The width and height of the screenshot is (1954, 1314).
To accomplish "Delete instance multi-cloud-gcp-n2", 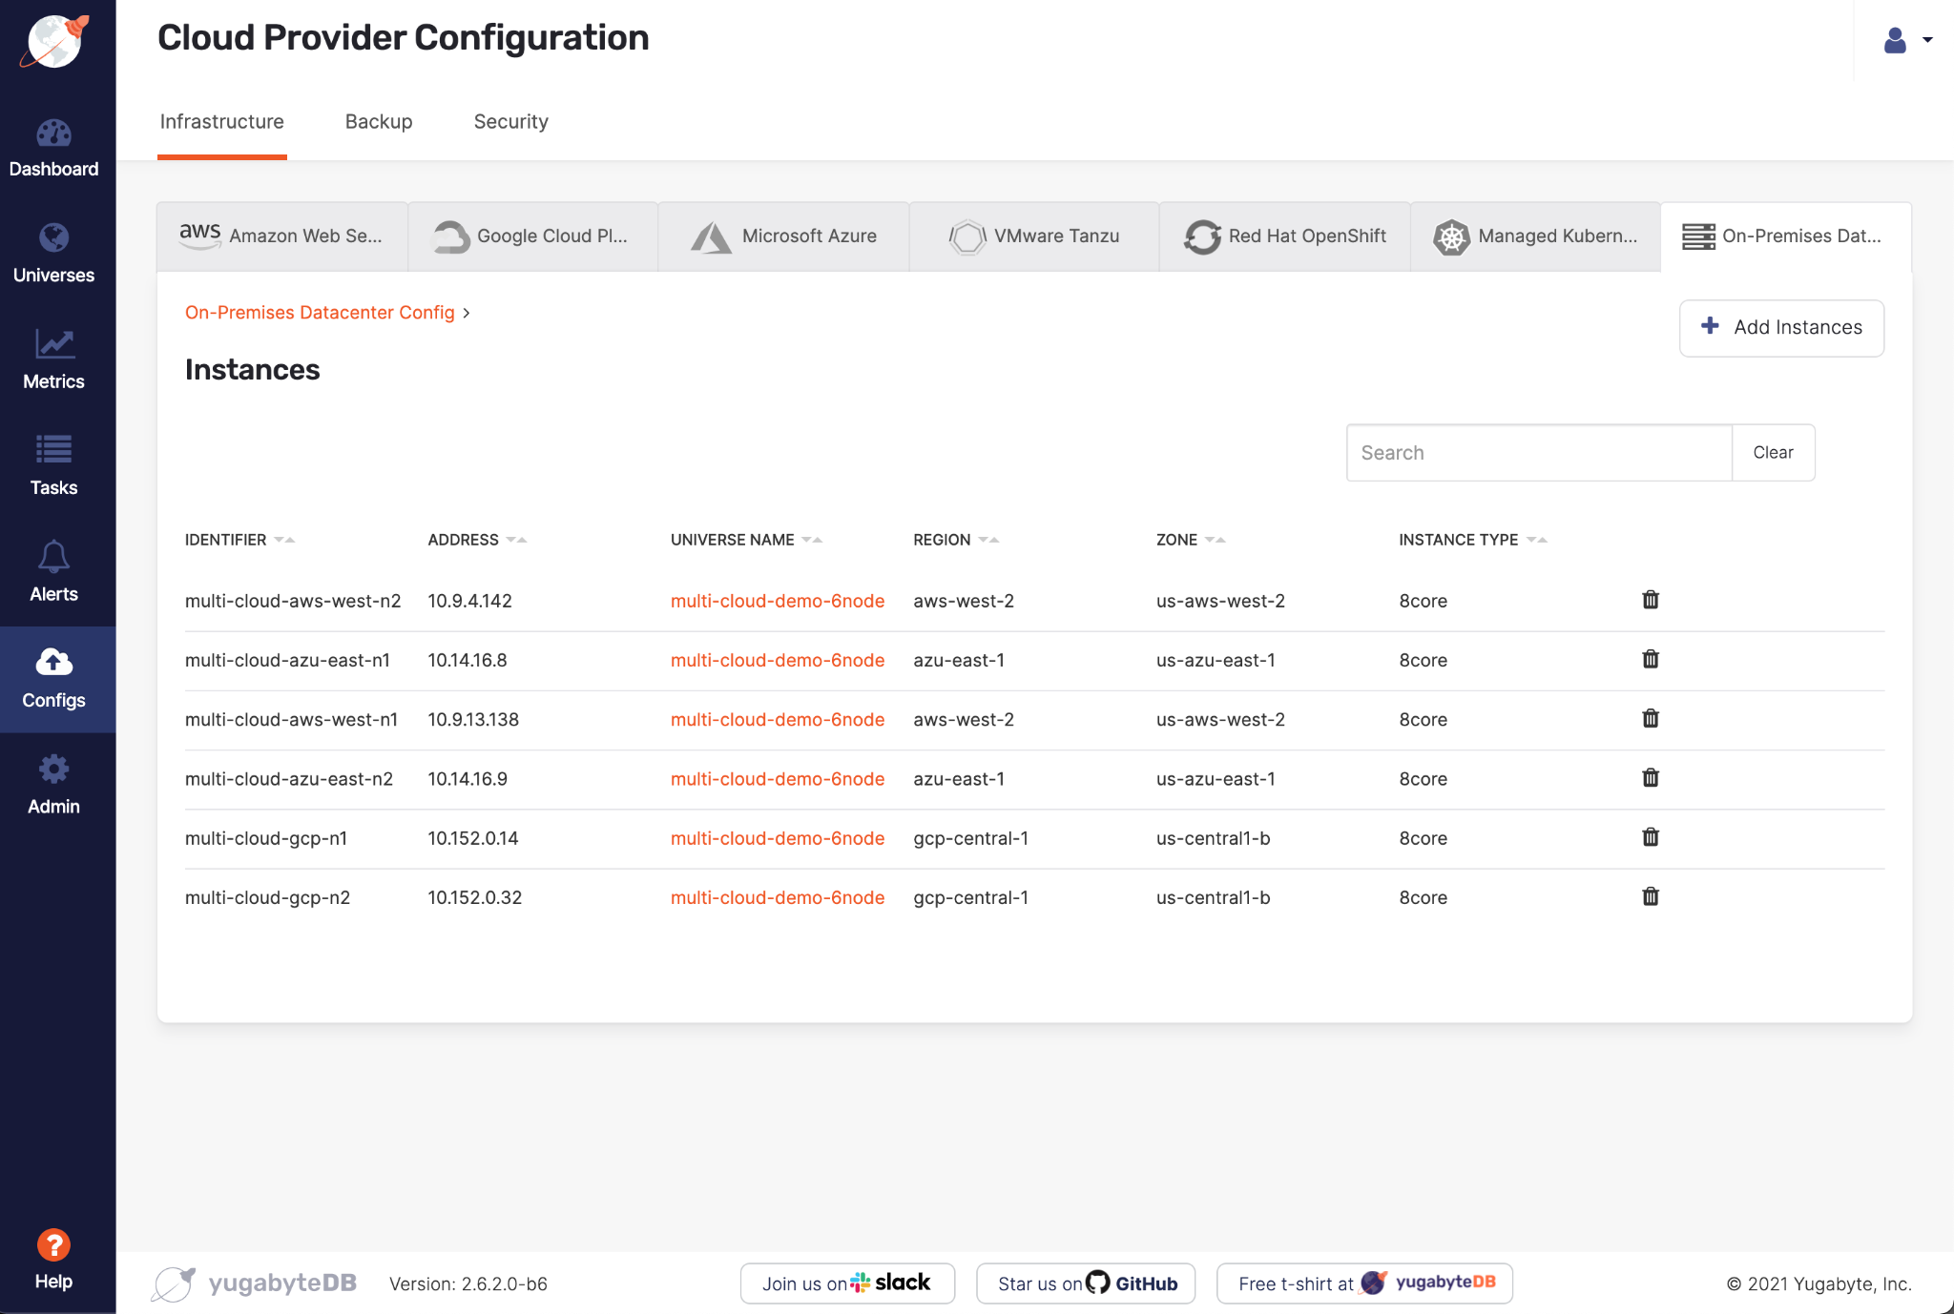I will click(1651, 896).
